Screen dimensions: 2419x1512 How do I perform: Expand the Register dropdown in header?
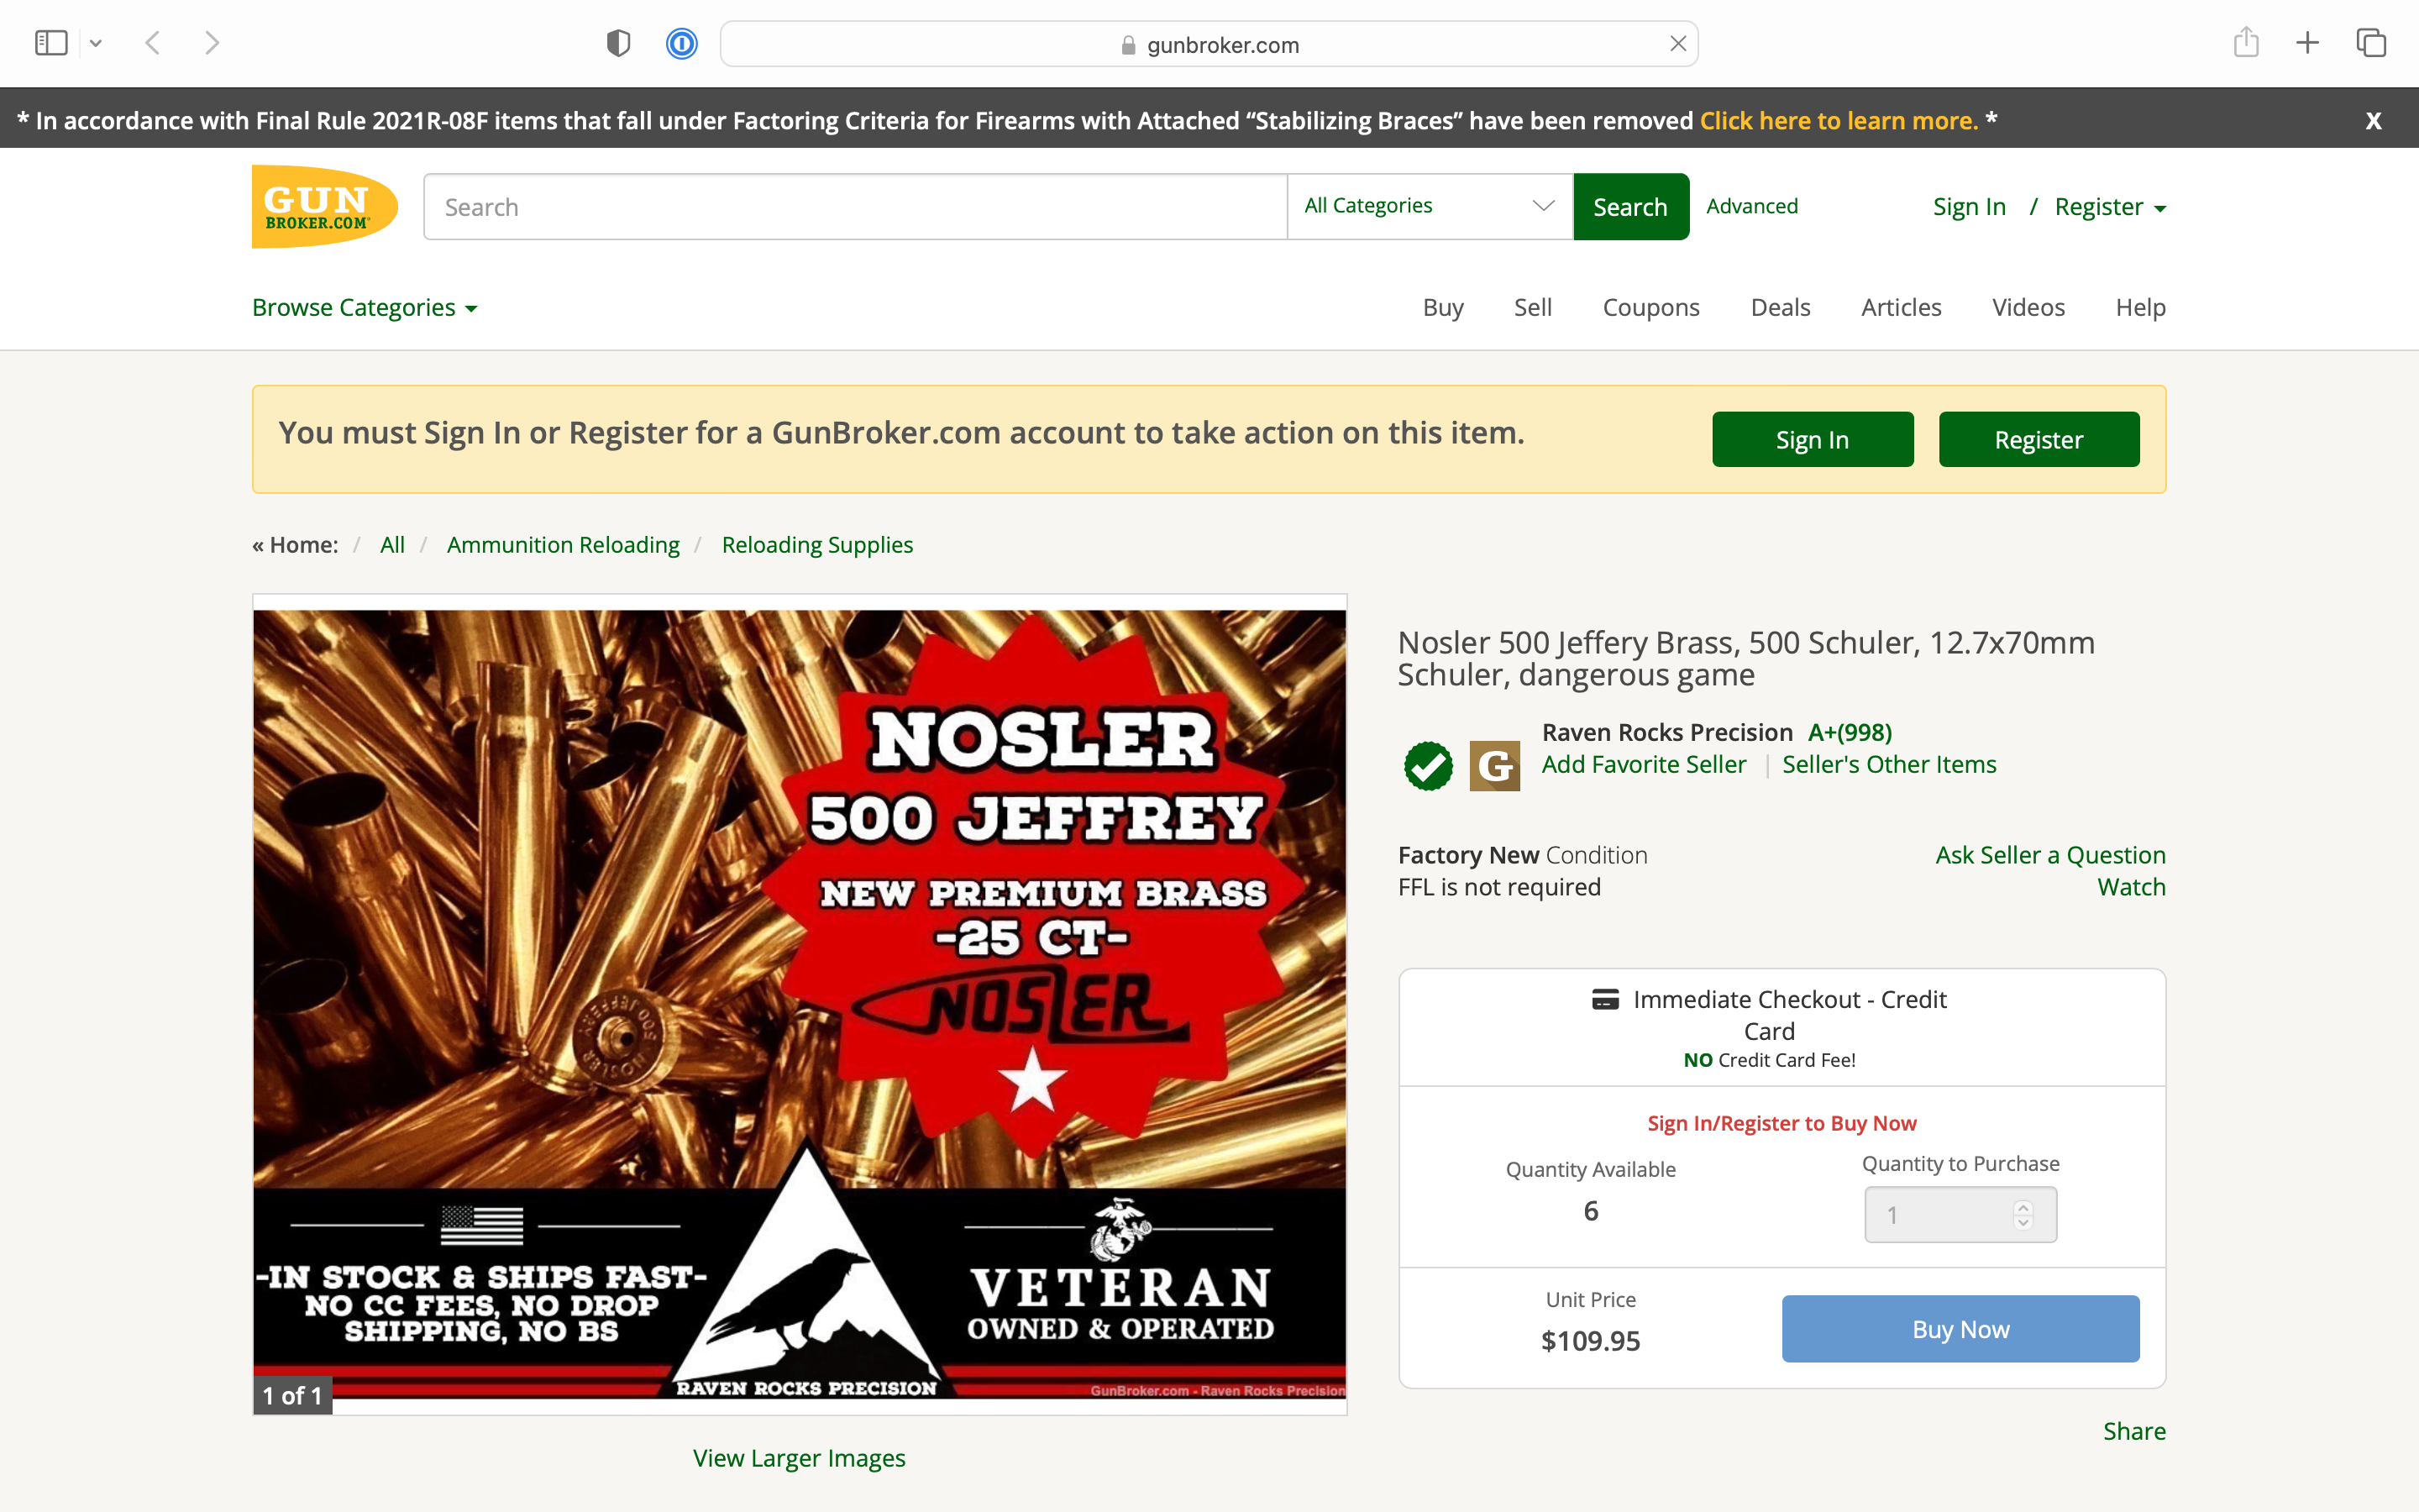pyautogui.click(x=2110, y=207)
